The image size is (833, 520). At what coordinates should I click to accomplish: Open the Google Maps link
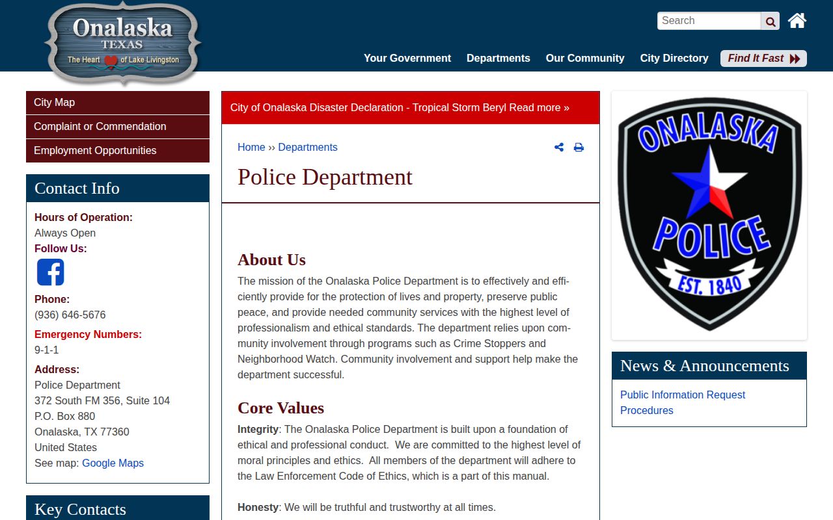coord(113,463)
